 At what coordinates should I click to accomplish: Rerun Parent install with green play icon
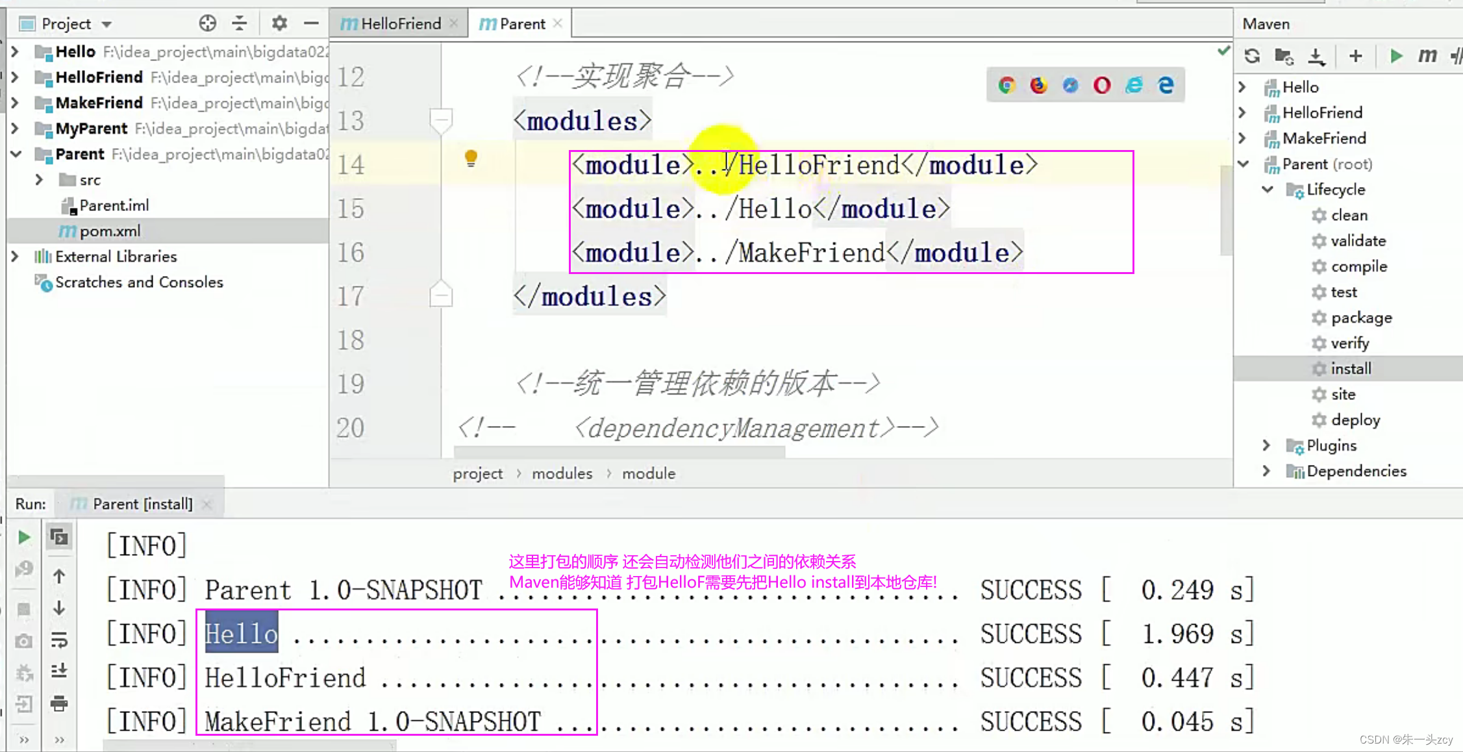(x=24, y=537)
